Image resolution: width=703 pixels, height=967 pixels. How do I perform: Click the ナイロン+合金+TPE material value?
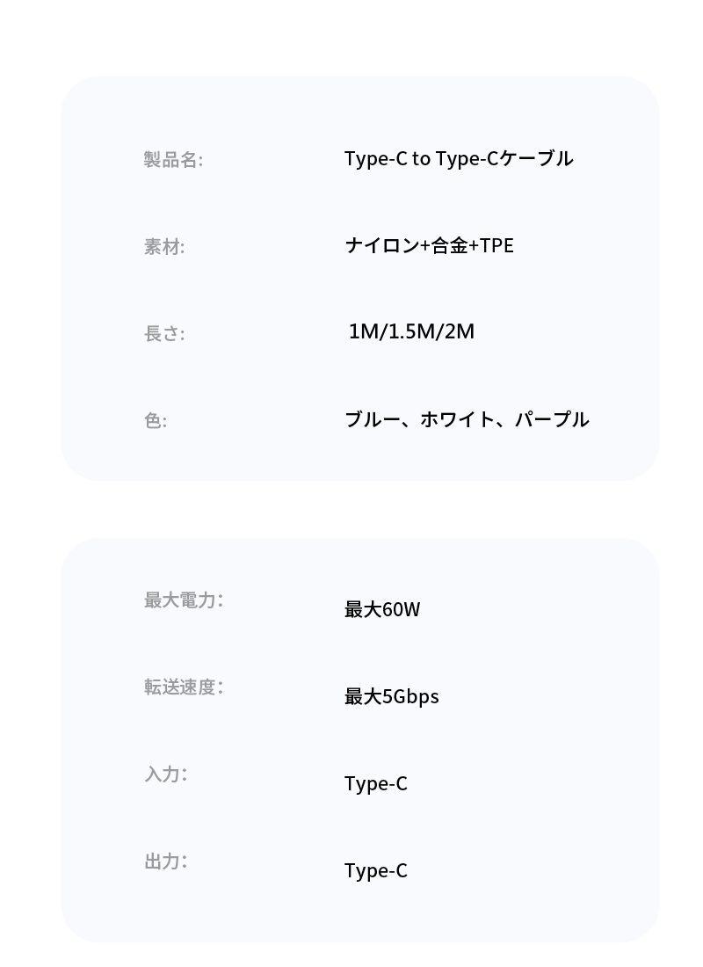point(429,245)
